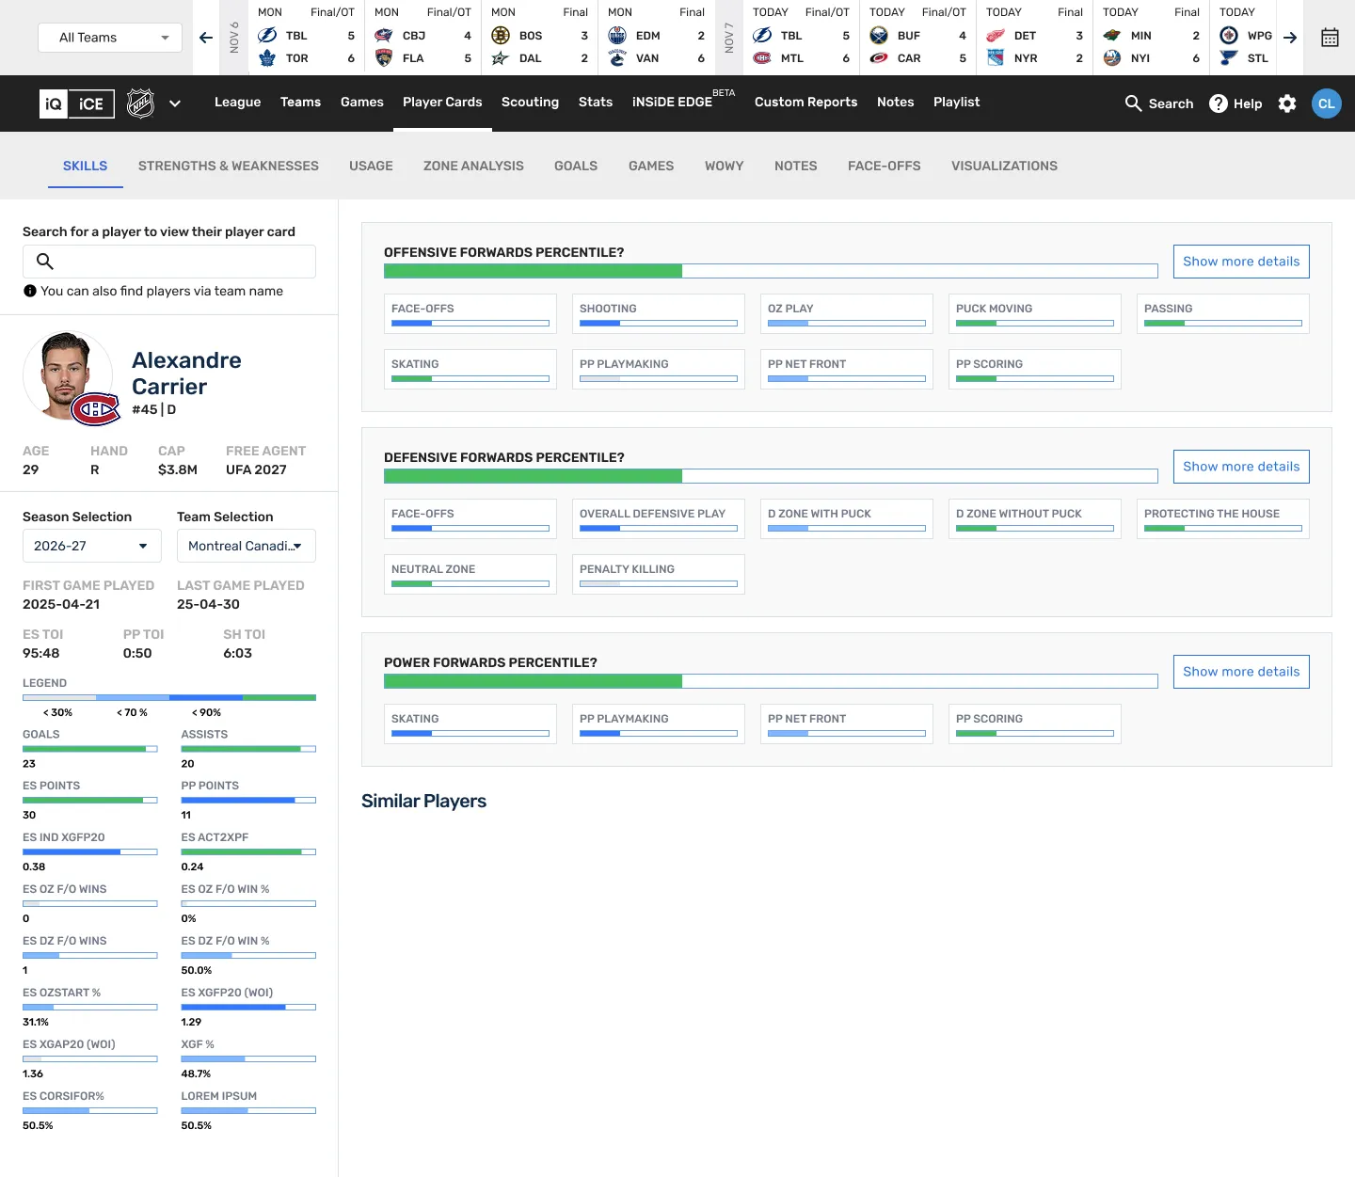This screenshot has height=1177, width=1355.
Task: Switch to the Visualizations tab
Action: (x=1004, y=167)
